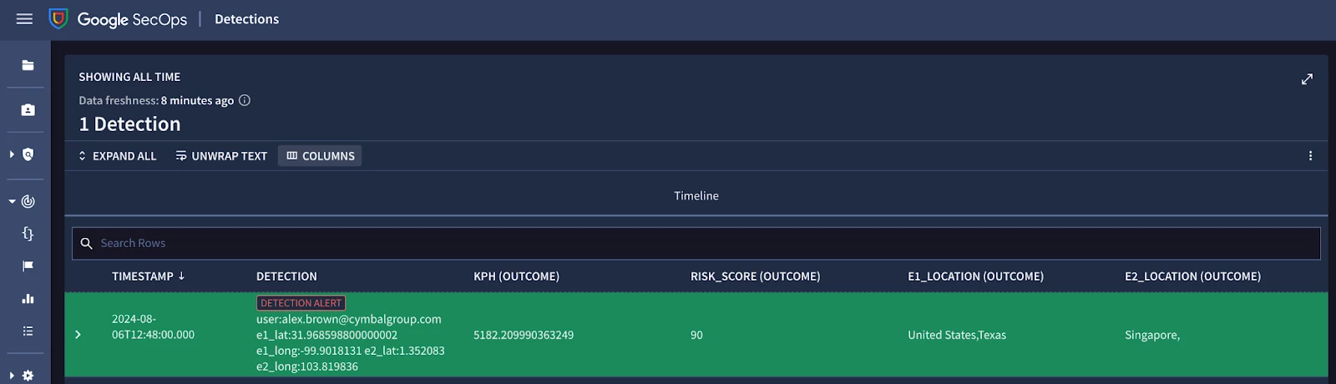Click KPH value 5182.209990363249
1336x384 pixels.
click(524, 335)
